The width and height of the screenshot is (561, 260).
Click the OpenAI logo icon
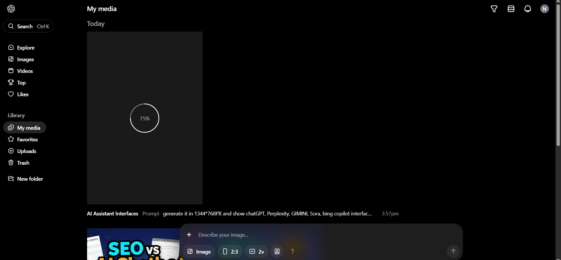[11, 9]
